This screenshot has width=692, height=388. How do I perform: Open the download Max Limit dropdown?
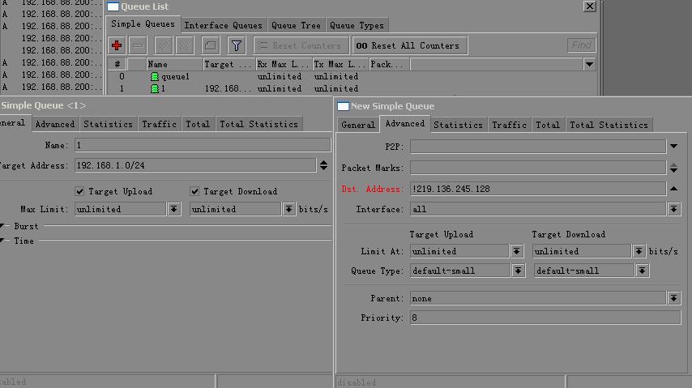(x=288, y=209)
